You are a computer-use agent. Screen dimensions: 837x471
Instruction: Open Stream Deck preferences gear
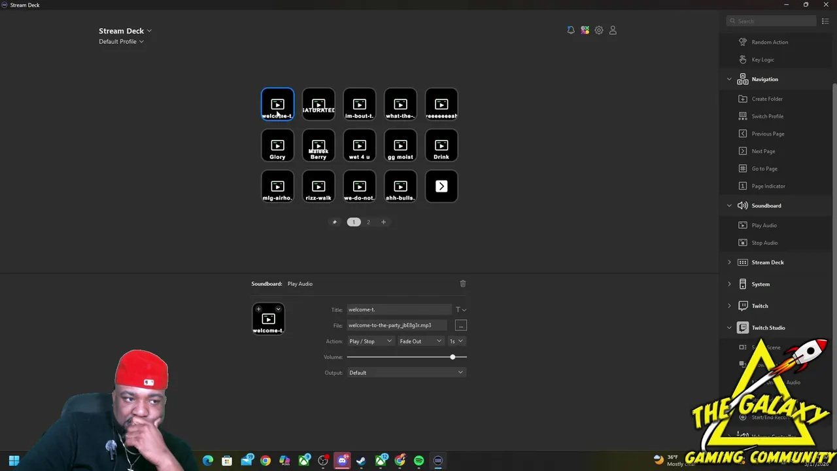(x=599, y=30)
